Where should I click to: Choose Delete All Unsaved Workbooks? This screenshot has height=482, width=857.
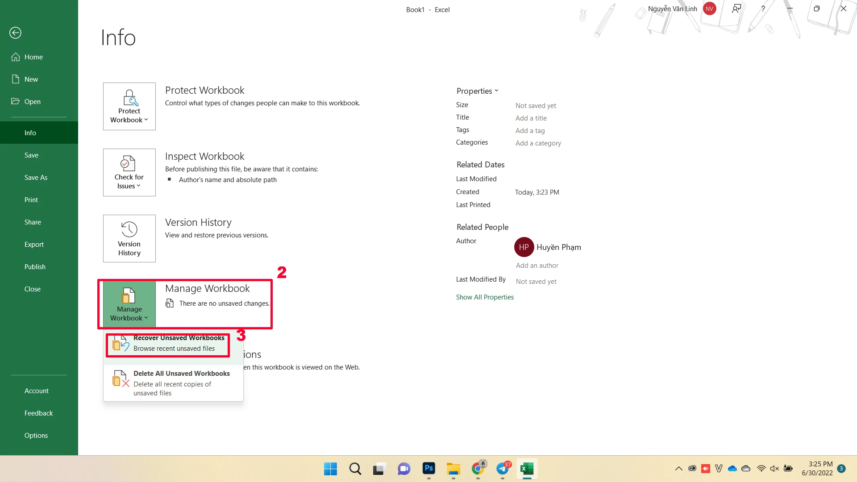[173, 383]
